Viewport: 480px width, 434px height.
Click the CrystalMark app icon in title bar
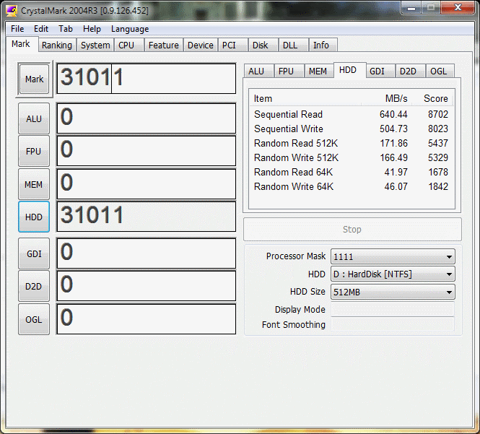[x=12, y=11]
